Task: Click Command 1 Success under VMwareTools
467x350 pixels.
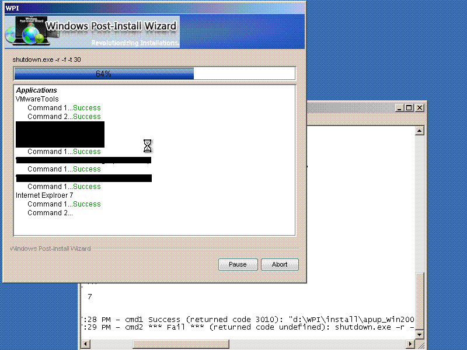Action: [64, 108]
